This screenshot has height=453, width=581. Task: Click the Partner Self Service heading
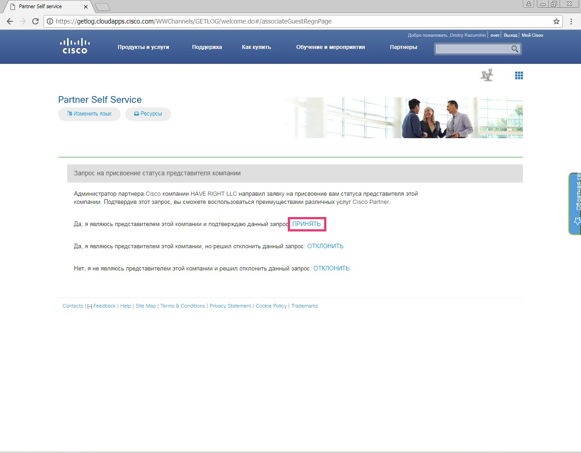[x=100, y=100]
